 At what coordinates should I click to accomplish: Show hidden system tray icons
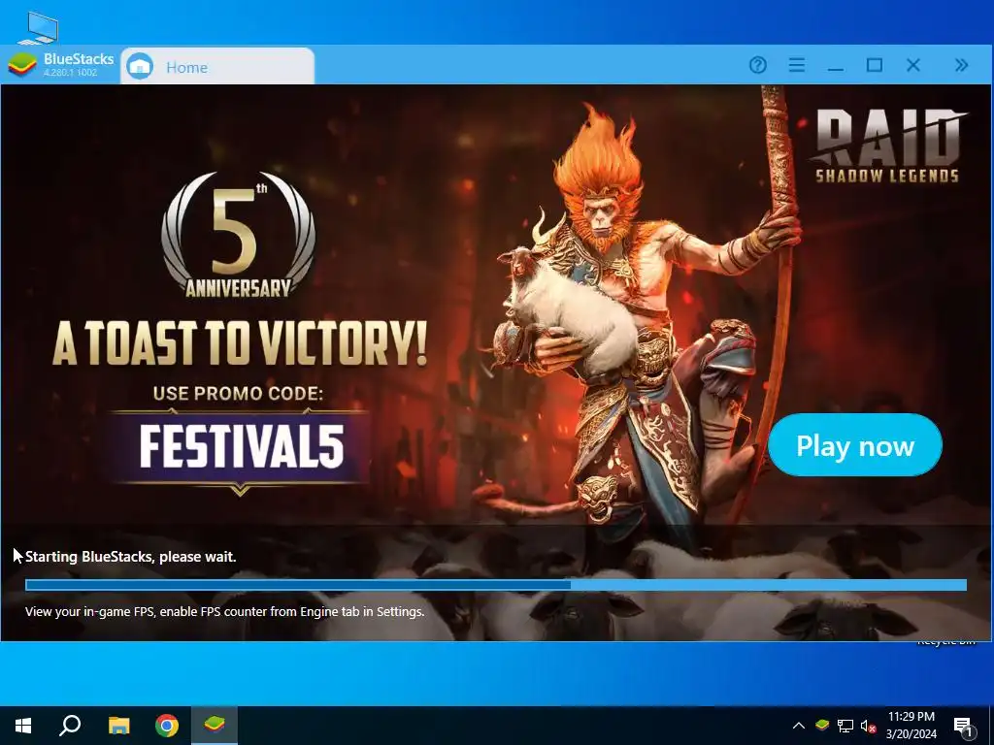tap(799, 726)
